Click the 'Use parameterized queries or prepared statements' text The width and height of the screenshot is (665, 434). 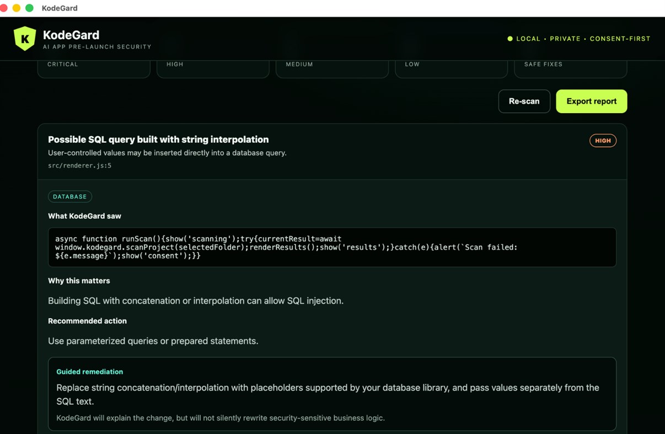[153, 341]
